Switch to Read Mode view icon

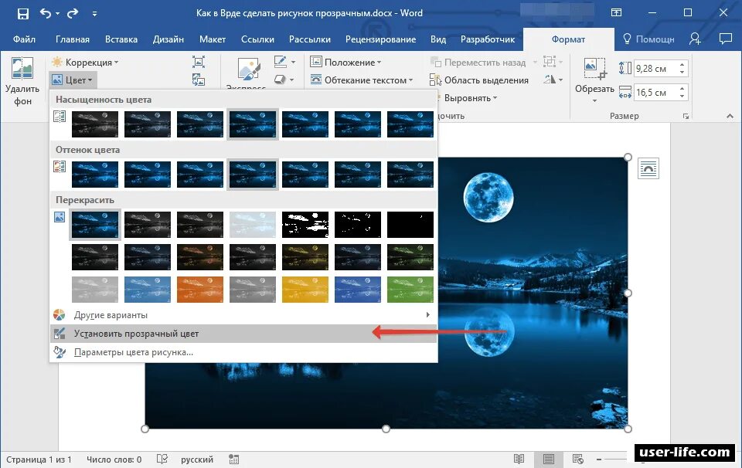(519, 459)
